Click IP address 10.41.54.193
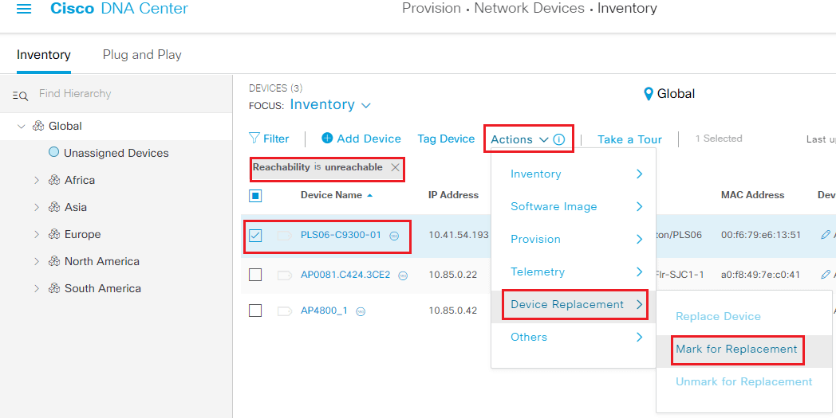Viewport: 836px width, 418px height. 459,235
